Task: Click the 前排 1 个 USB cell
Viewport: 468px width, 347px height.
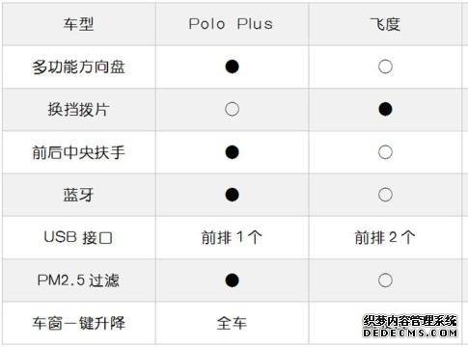Action: (232, 237)
